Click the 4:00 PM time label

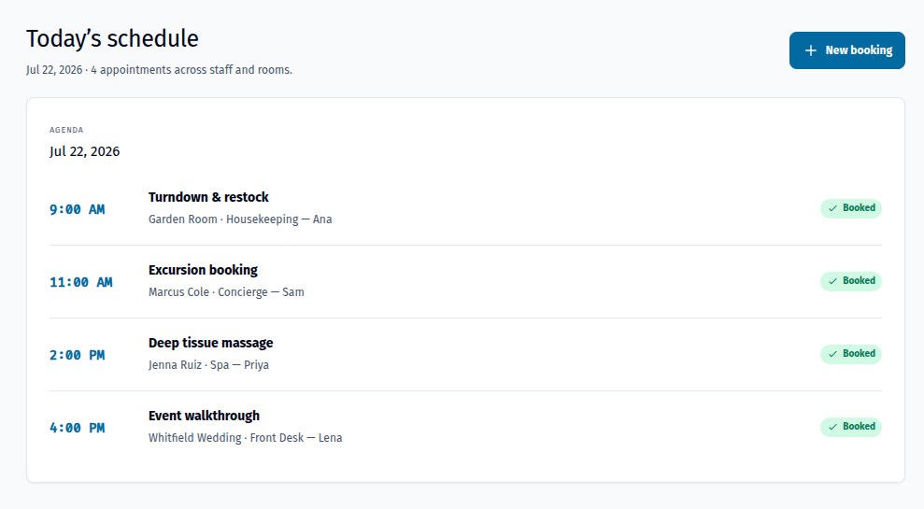(x=78, y=429)
